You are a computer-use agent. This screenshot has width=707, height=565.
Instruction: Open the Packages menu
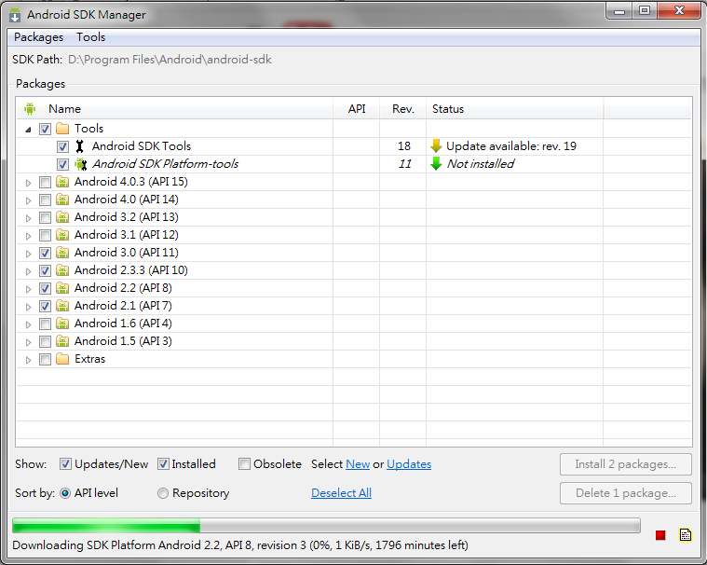pos(38,37)
